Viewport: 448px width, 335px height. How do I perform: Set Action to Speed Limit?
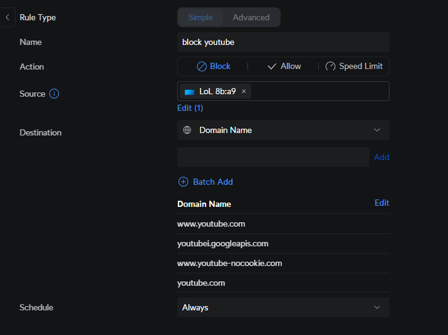(354, 67)
